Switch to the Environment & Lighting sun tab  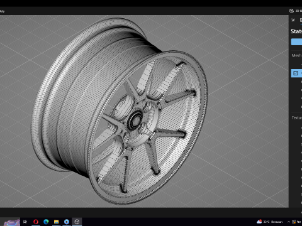click(293, 20)
